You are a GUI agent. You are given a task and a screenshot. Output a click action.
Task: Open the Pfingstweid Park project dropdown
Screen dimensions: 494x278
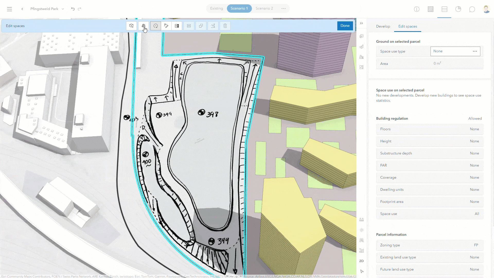pyautogui.click(x=63, y=8)
